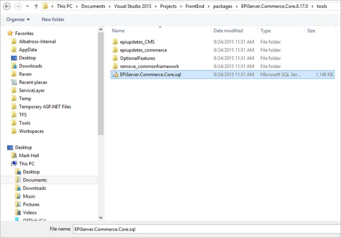
Task: Open Workspaces folder in Favorites
Action: pyautogui.click(x=31, y=131)
